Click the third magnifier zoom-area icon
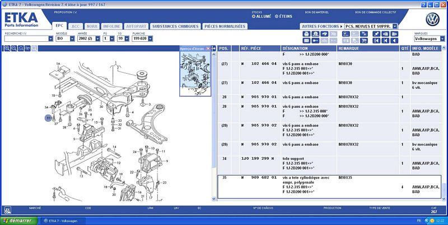This screenshot has width=448, height=225. [21, 49]
